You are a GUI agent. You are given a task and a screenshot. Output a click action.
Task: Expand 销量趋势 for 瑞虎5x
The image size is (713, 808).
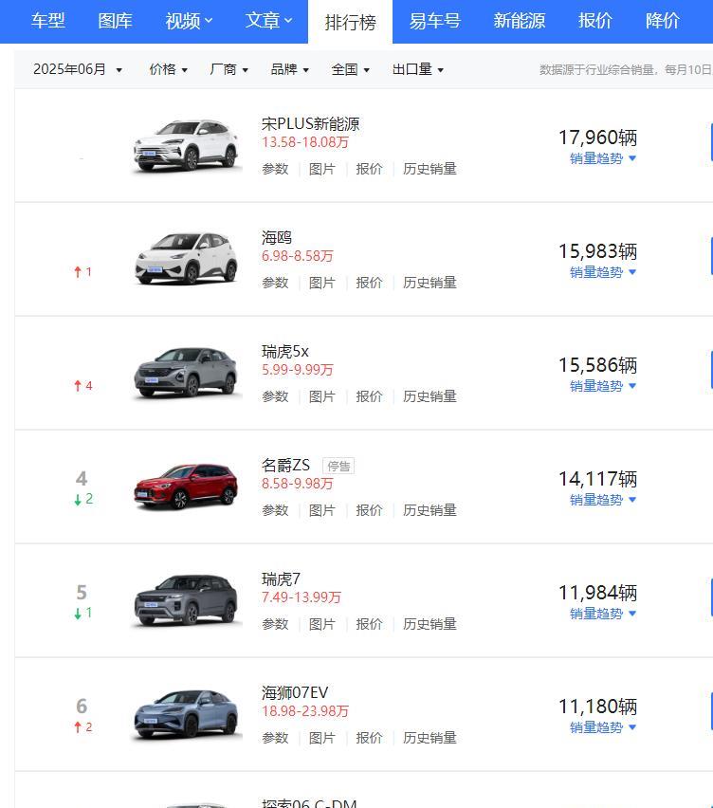pyautogui.click(x=603, y=386)
